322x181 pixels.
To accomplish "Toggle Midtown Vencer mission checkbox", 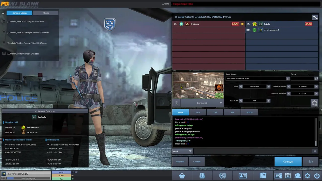I will point(4,54).
